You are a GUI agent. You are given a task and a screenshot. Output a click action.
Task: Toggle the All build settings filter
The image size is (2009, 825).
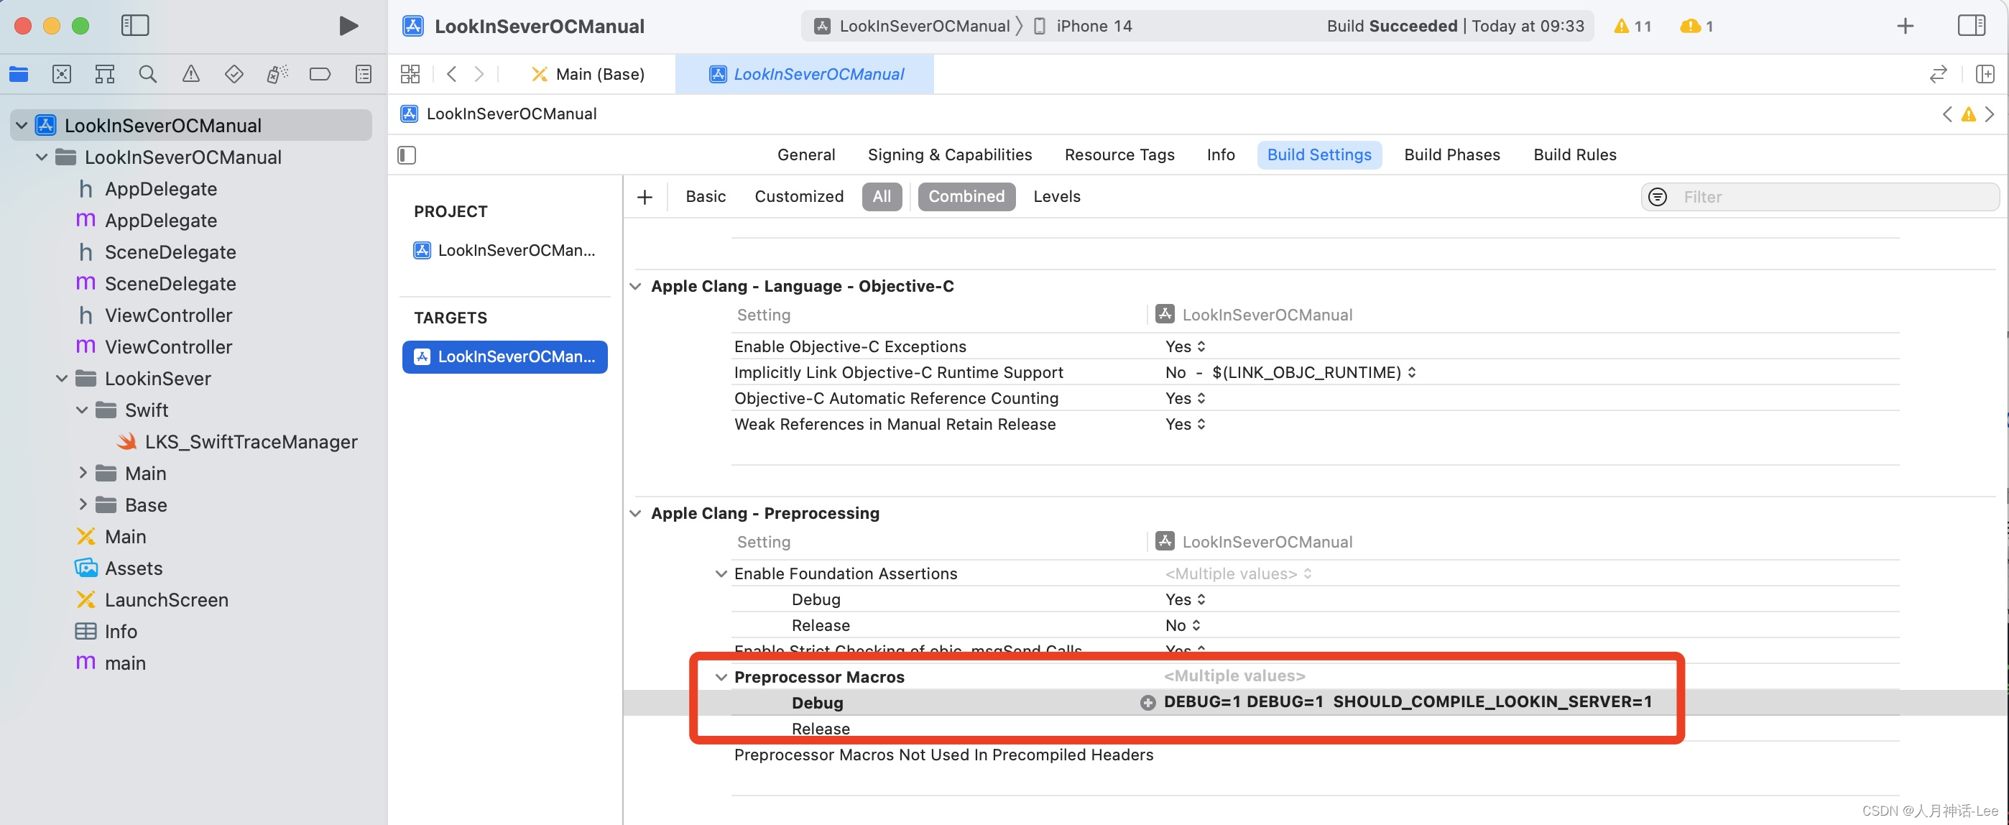[x=882, y=198]
